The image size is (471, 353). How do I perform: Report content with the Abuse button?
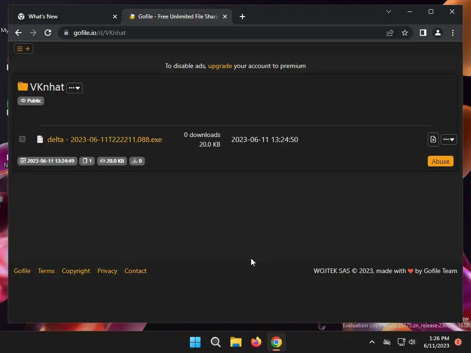point(440,161)
